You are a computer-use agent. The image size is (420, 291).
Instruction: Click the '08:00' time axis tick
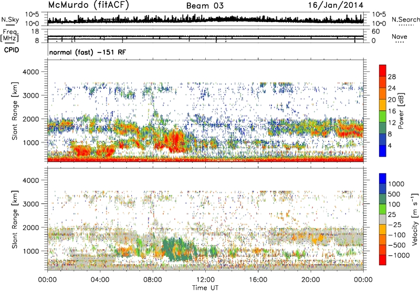pyautogui.click(x=153, y=280)
